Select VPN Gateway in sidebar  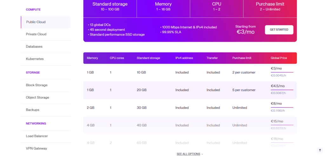pyautogui.click(x=36, y=148)
